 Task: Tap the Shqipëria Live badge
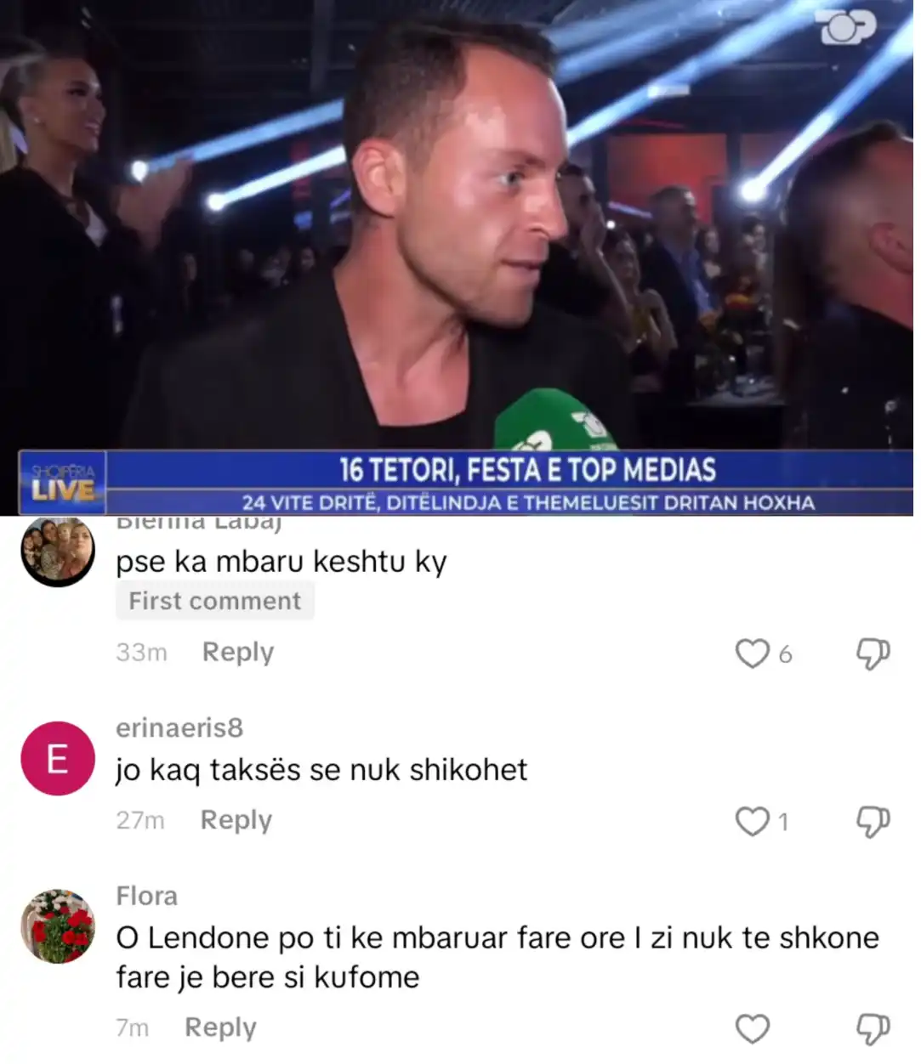coord(63,483)
